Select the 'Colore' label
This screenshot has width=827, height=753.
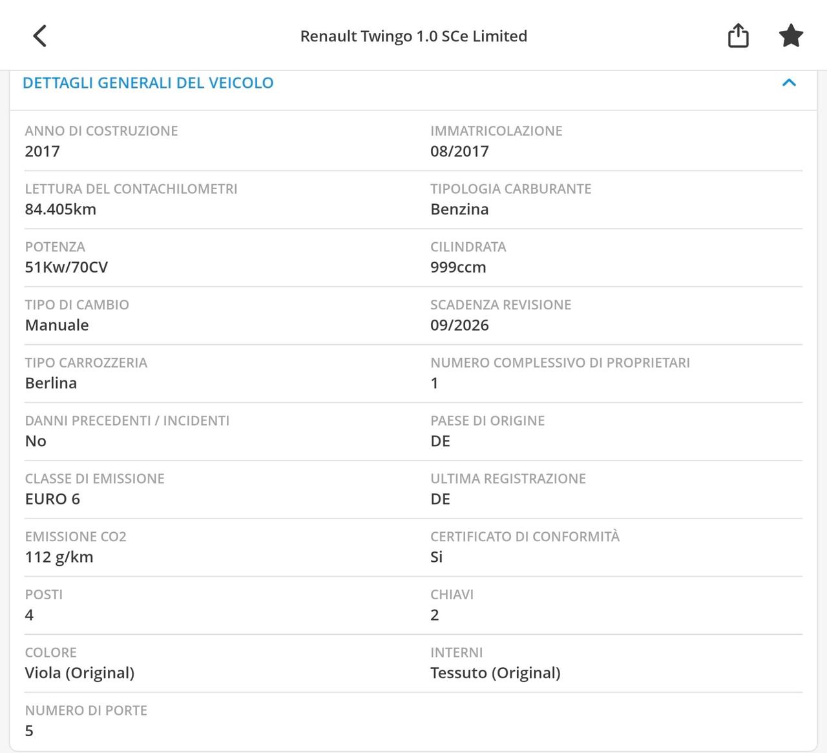click(x=51, y=652)
